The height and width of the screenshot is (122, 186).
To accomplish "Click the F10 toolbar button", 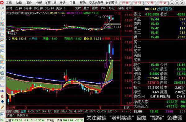I will [103, 8].
